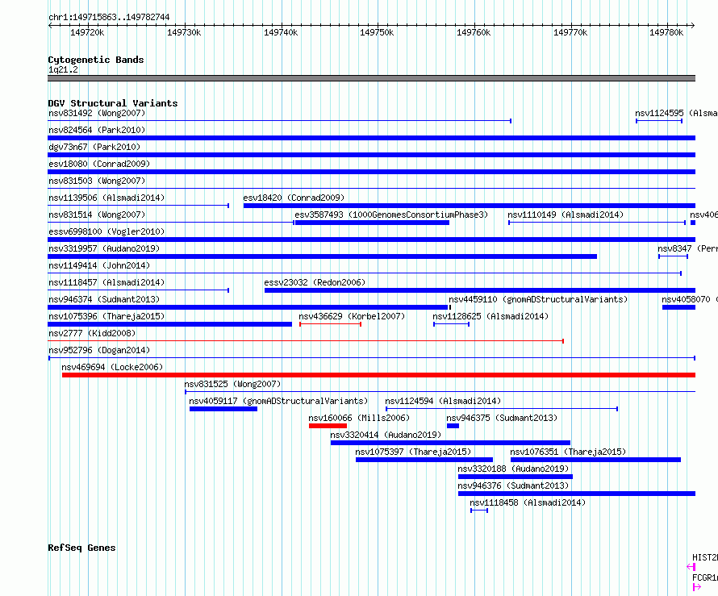
Task: Open nsv946374 (Sudmant2013) variant
Action: tap(248, 307)
